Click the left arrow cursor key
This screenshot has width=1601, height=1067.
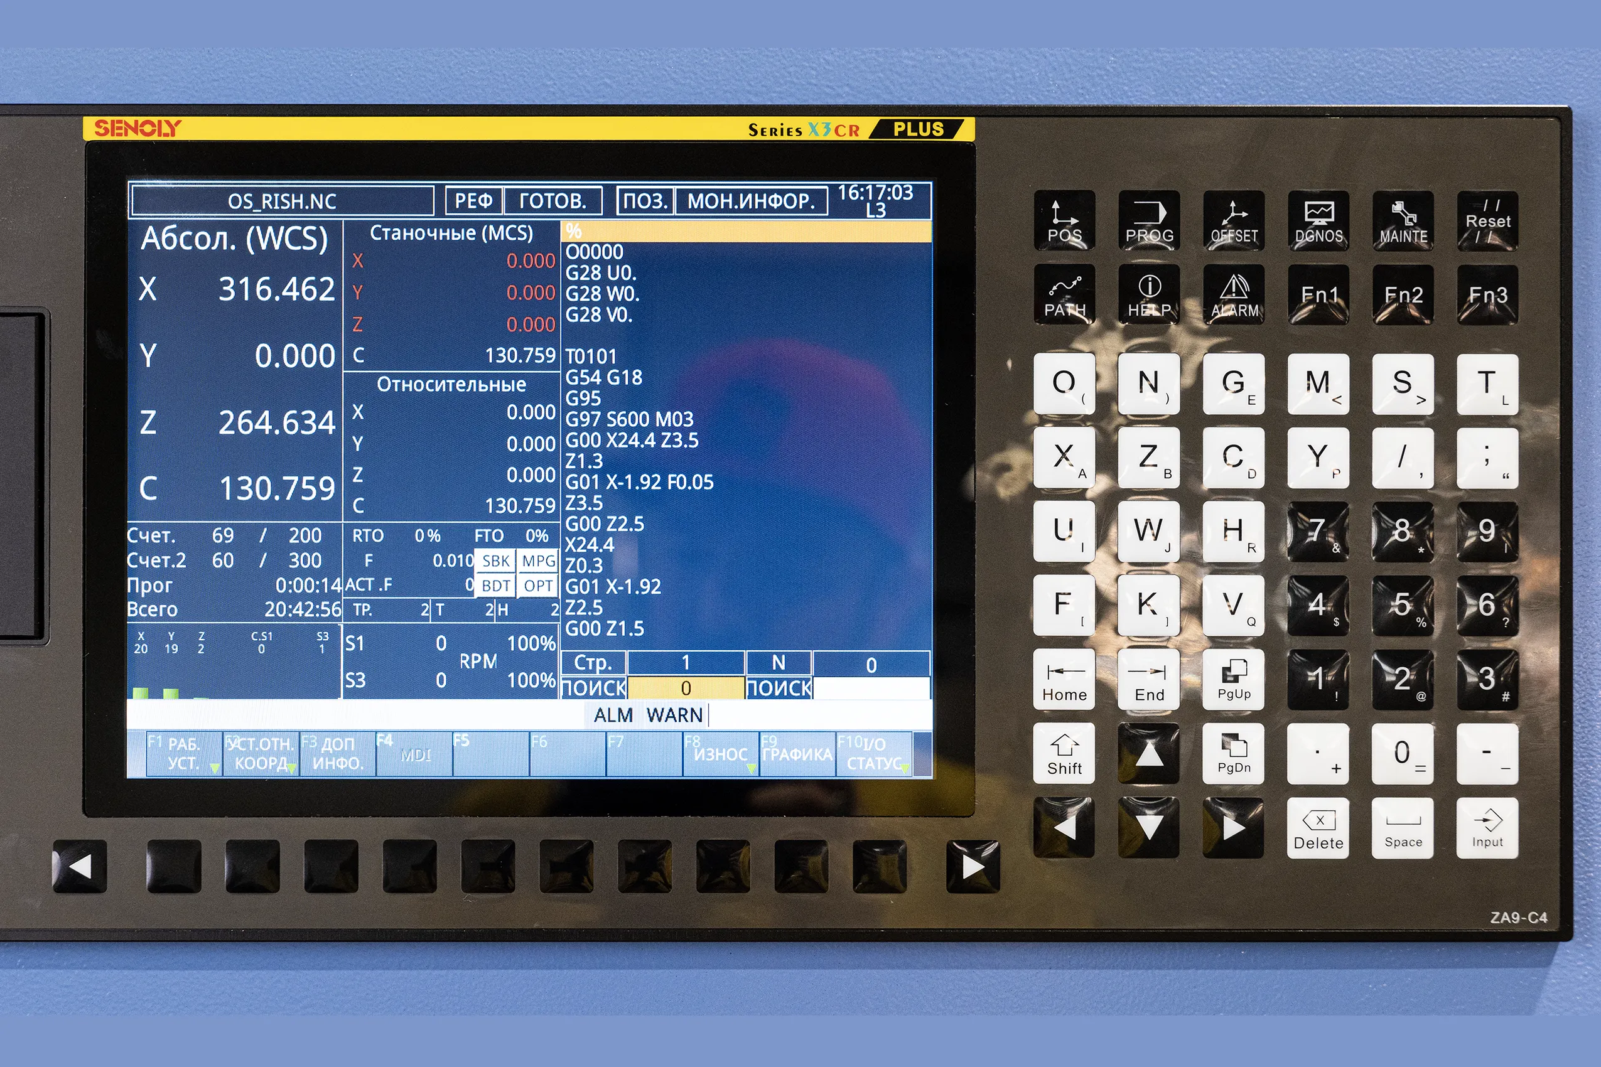click(x=1064, y=827)
